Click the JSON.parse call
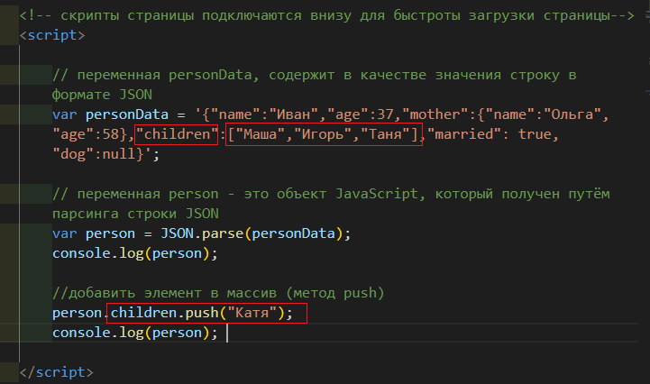 pos(255,233)
